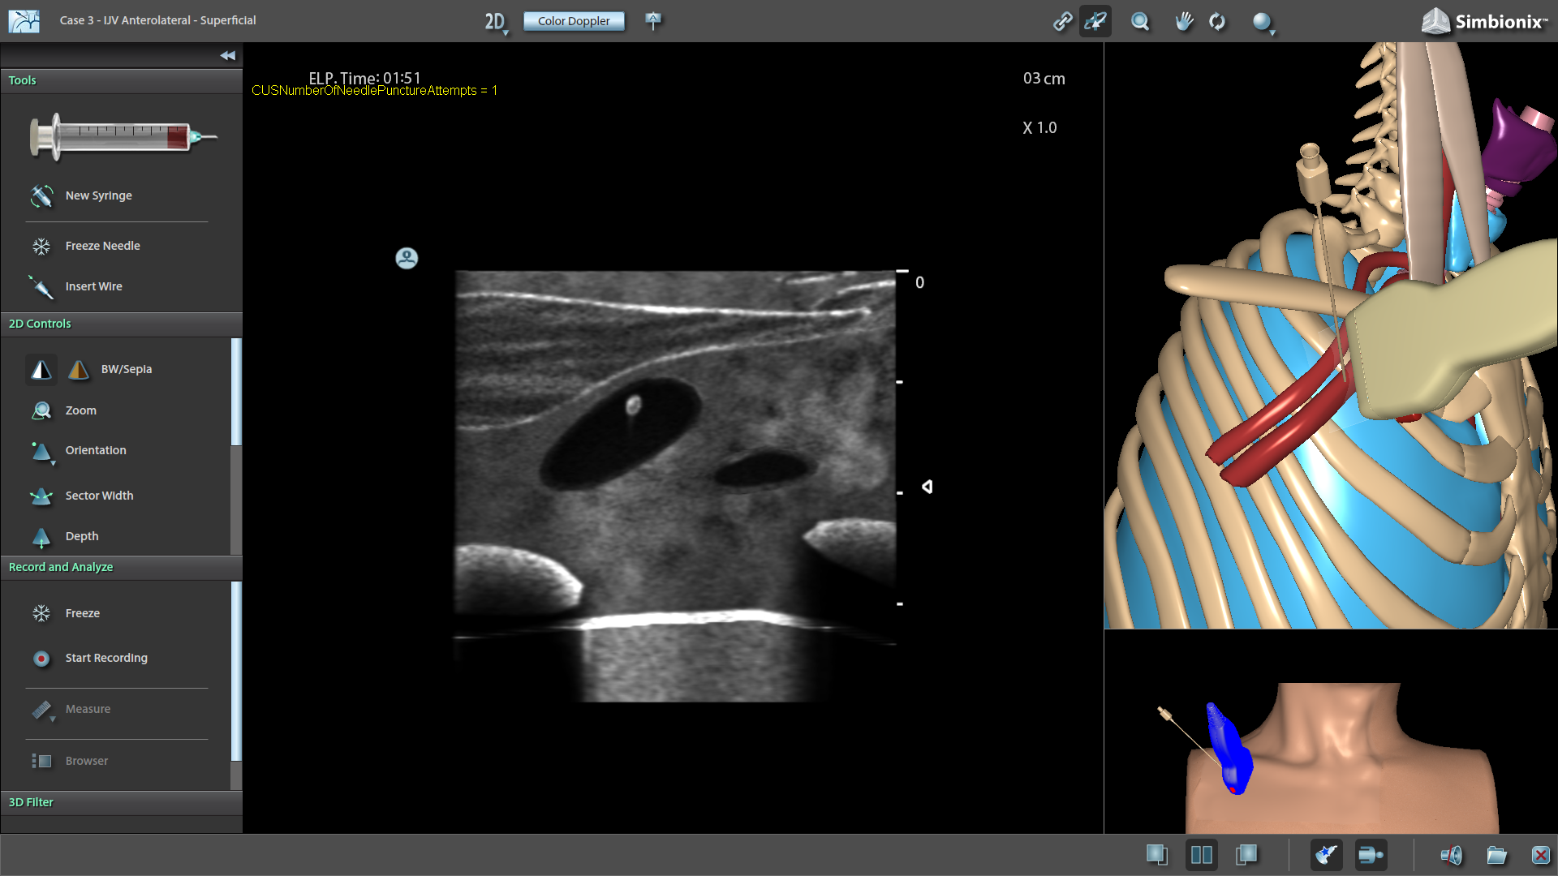Toggle the muted speaker sound icon
The height and width of the screenshot is (876, 1558).
tap(1451, 855)
